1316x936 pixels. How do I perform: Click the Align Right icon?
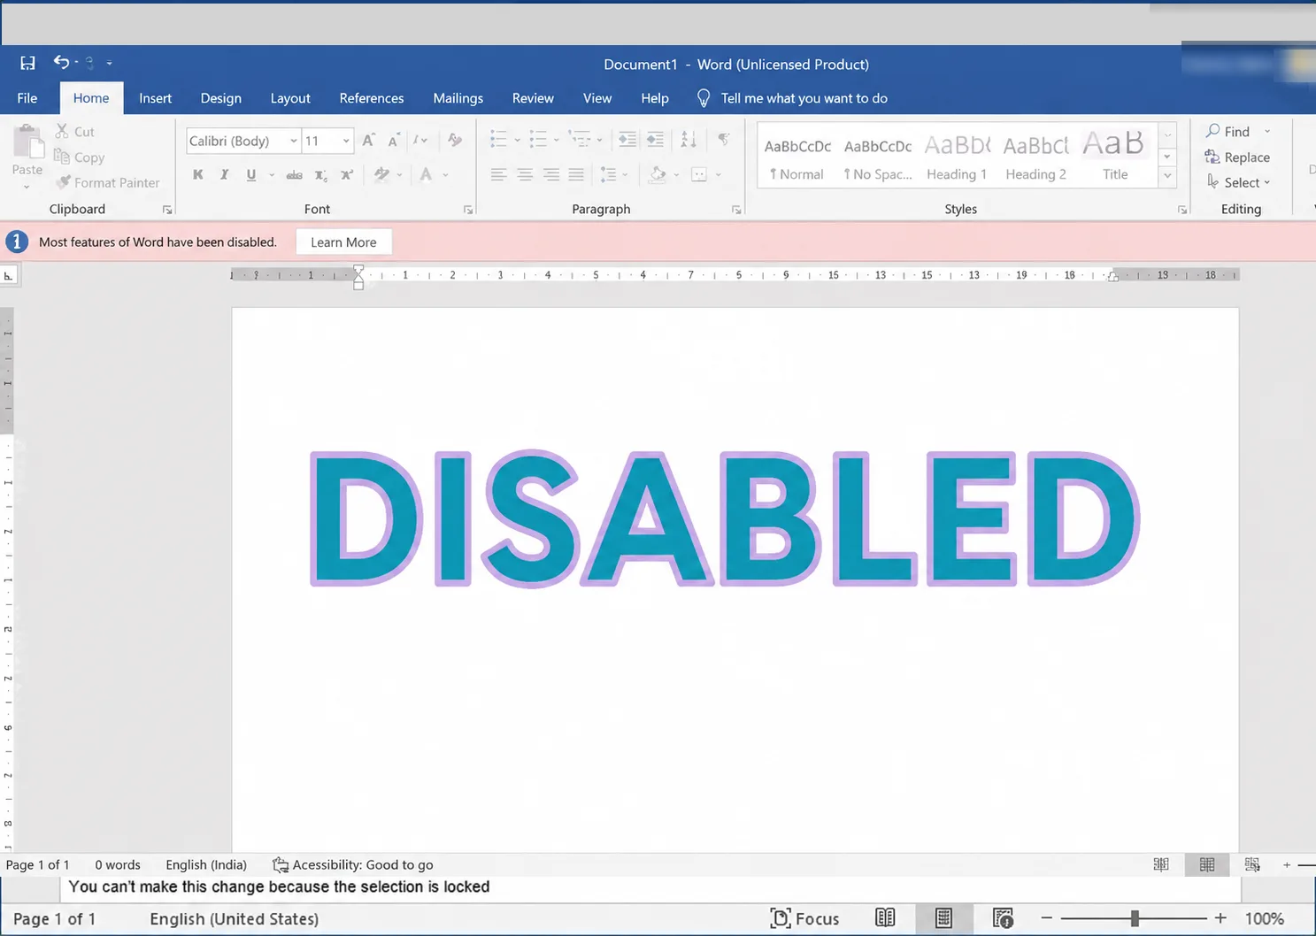pos(551,174)
